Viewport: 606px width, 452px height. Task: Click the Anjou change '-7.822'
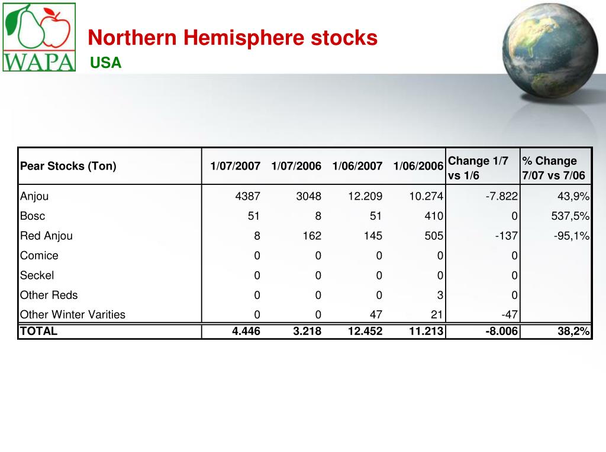(x=502, y=196)
